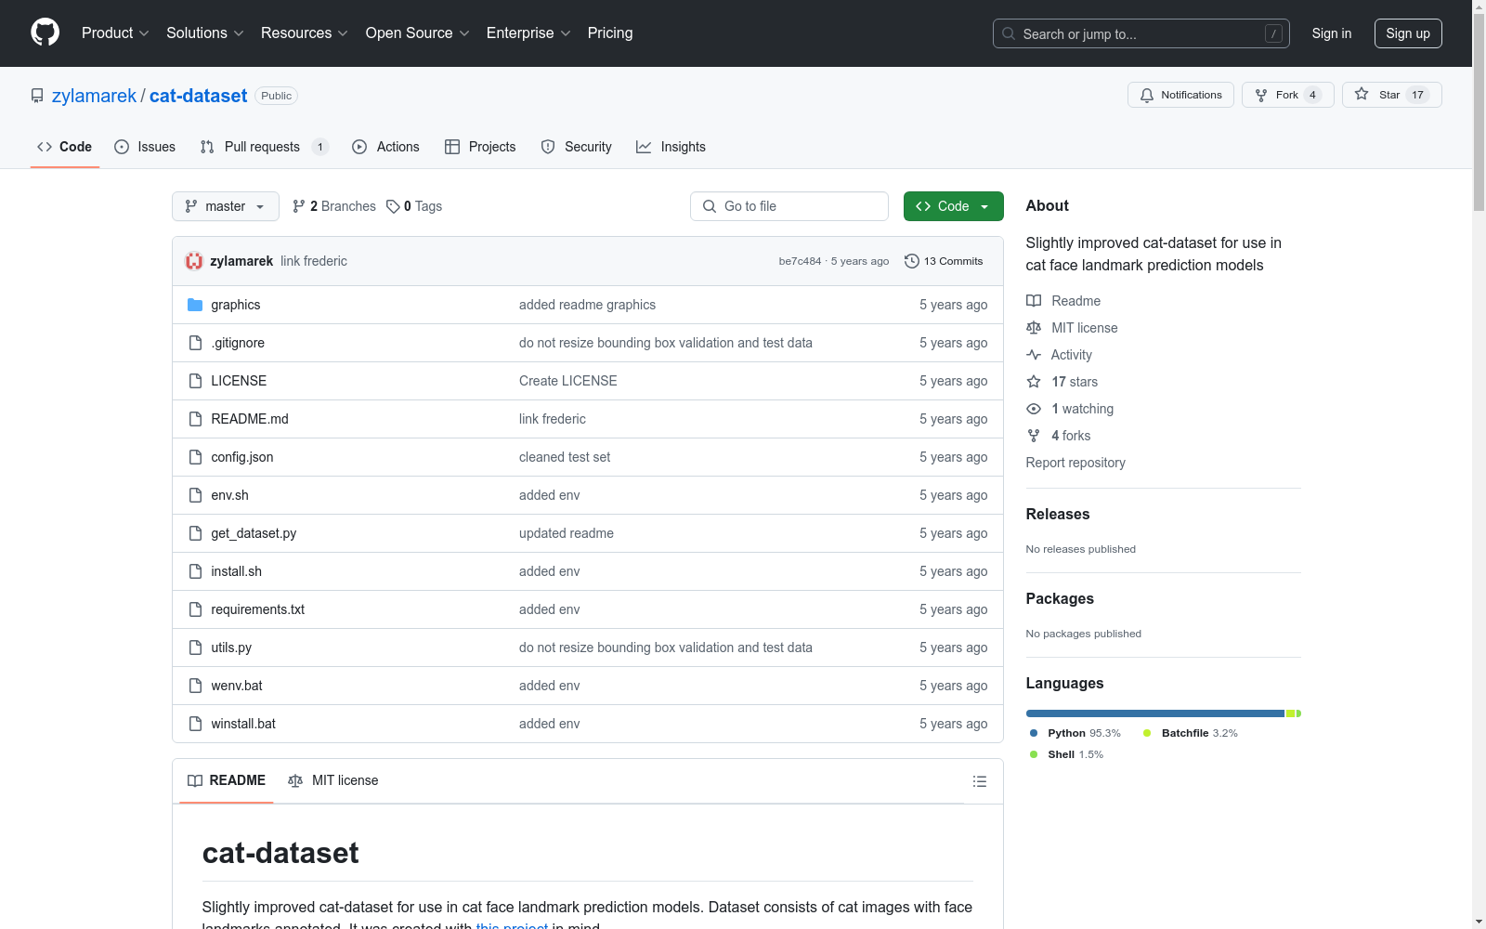
Task: Click the winstall.bat file icon
Action: (x=195, y=724)
